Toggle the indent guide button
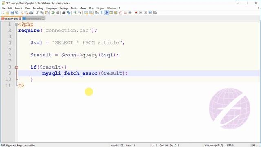The height and width of the screenshot is (147, 261). pyautogui.click(x=106, y=13)
